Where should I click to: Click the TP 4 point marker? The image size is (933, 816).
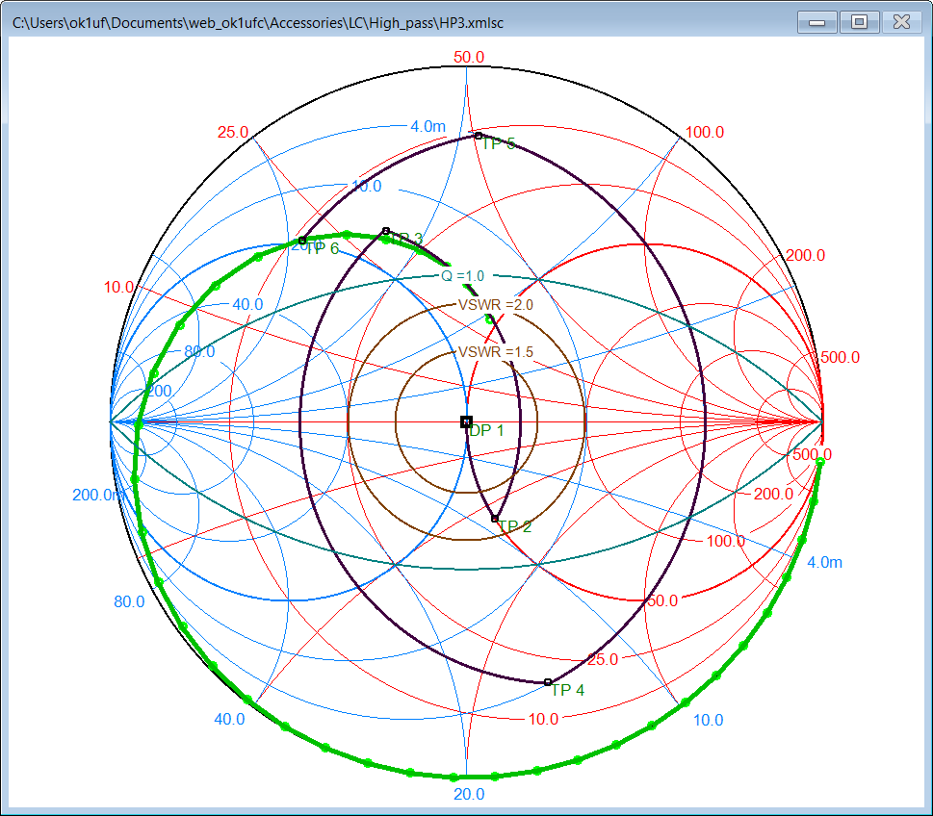coord(548,682)
